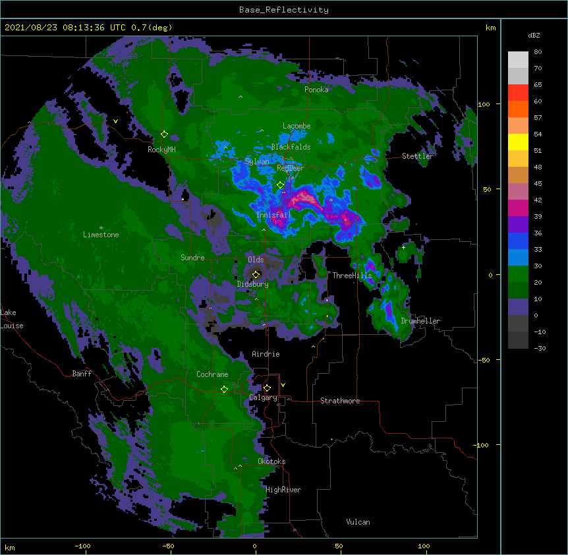The height and width of the screenshot is (555, 568).
Task: Select the Olds label
Action: pos(256,260)
